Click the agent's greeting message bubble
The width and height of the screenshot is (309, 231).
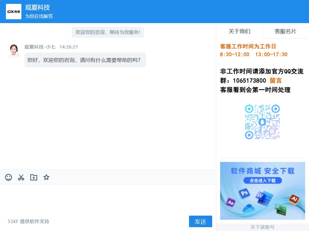pos(85,60)
